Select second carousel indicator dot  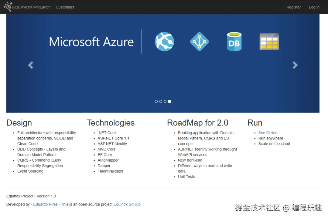pos(161,102)
